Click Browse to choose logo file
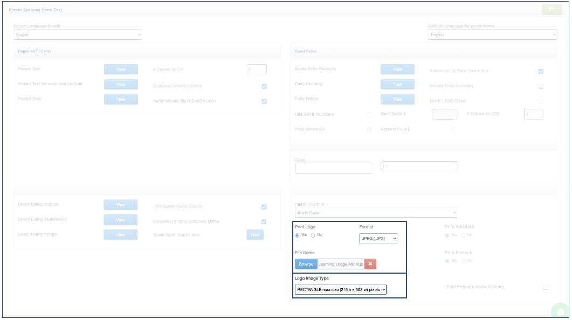 pos(306,264)
